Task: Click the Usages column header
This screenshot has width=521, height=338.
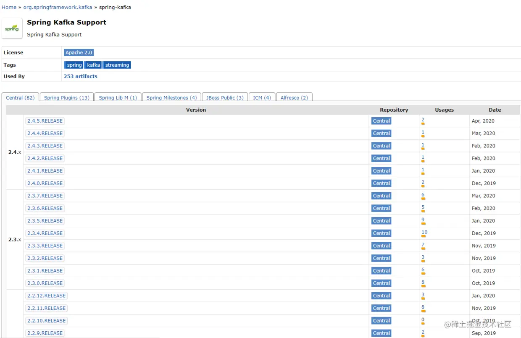Action: coord(444,110)
